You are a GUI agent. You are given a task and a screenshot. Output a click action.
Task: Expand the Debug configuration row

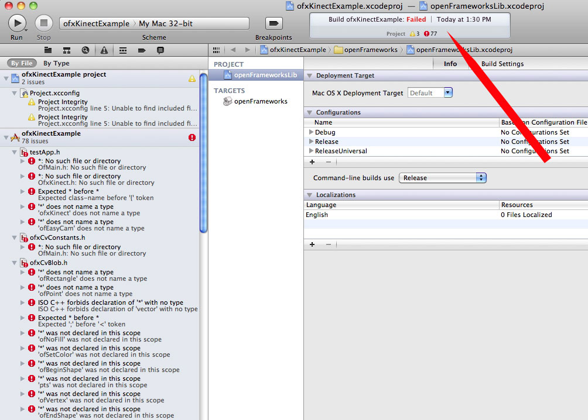(x=311, y=132)
